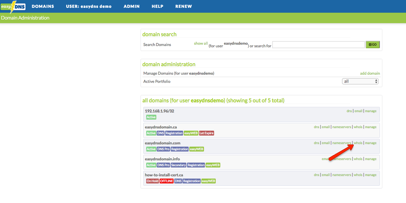The image size is (406, 203).
Task: Open dns for easydnsdomain.ca
Action: tap(317, 127)
